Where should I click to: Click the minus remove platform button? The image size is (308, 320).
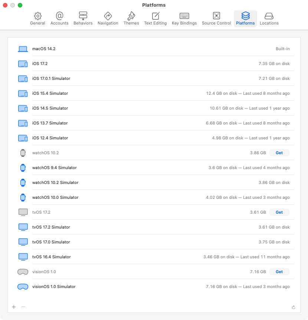pyautogui.click(x=23, y=307)
